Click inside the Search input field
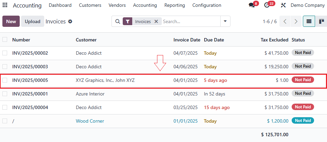The height and width of the screenshot is (142, 327). click(190, 21)
